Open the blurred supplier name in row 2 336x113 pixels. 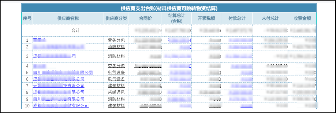pos(58,46)
